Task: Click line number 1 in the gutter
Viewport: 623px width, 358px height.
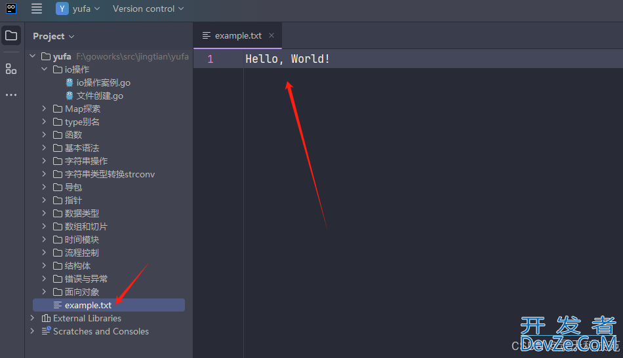Action: 211,59
